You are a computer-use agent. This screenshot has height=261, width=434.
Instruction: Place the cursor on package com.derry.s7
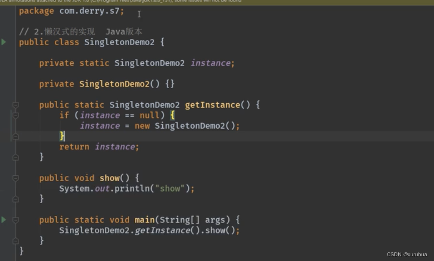pyautogui.click(x=71, y=11)
